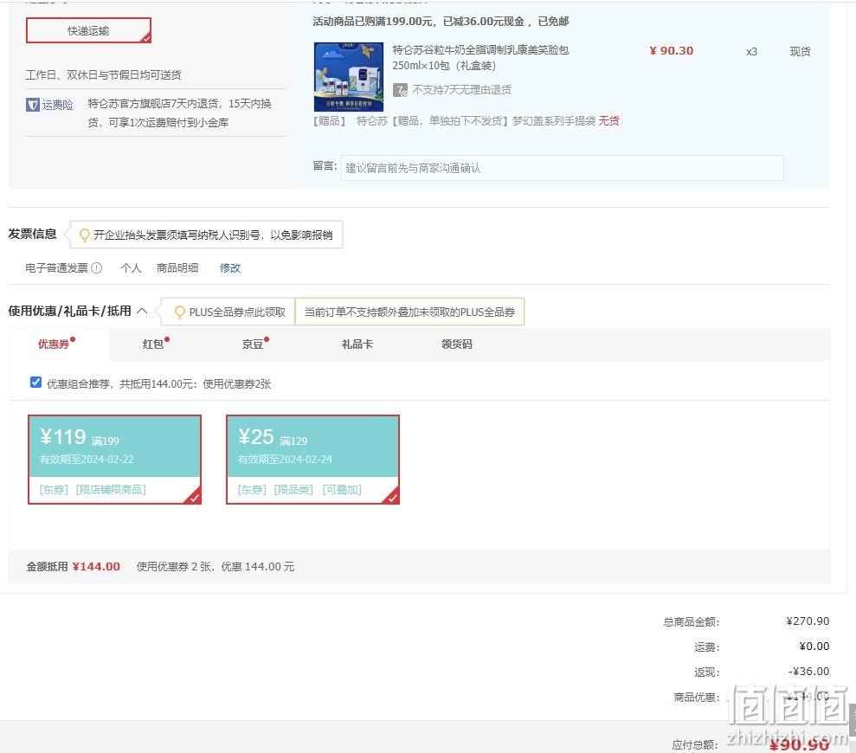This screenshot has width=856, height=753.
Task: Click the x3 quantity text
Action: pos(752,52)
